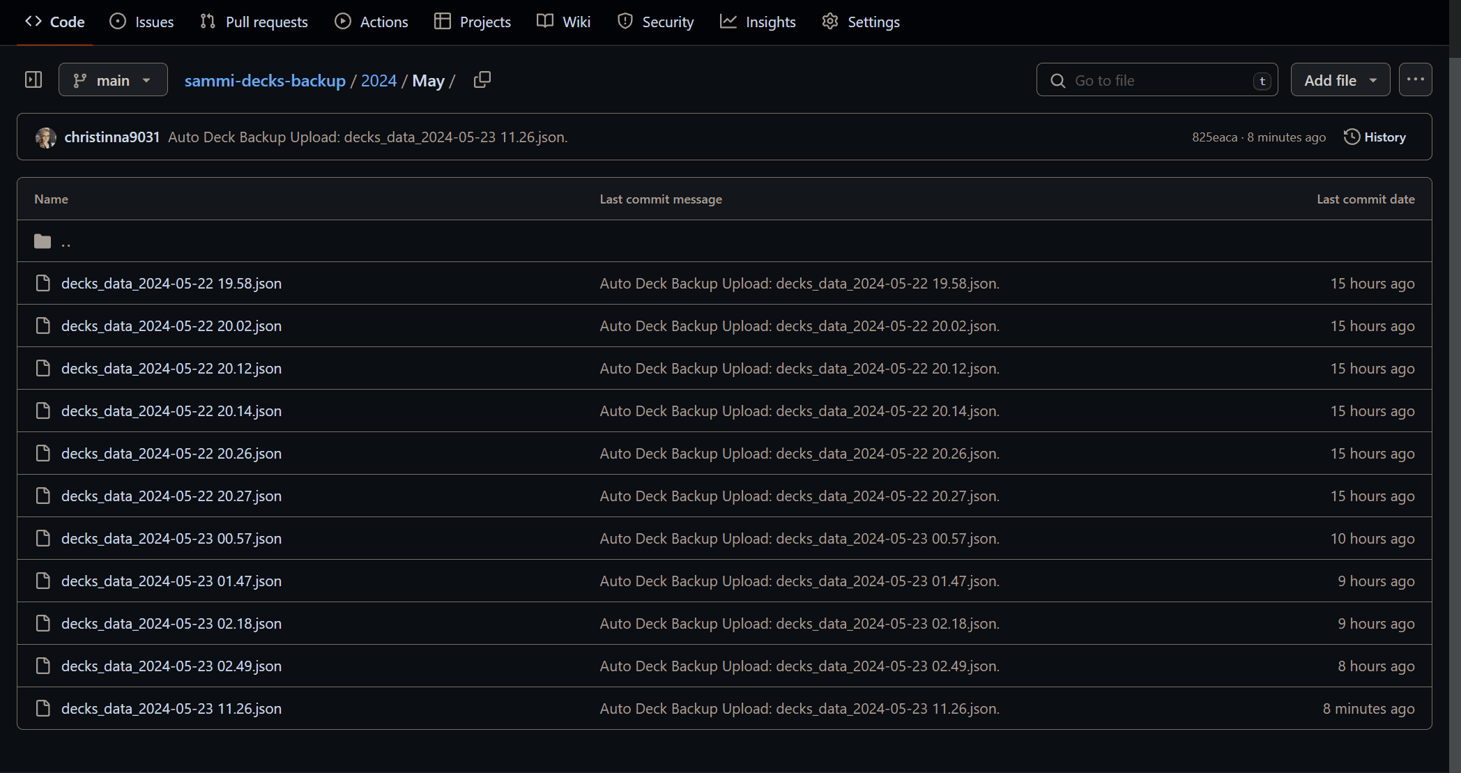Toggle the file tree side panel
This screenshot has height=773, width=1461.
point(33,80)
